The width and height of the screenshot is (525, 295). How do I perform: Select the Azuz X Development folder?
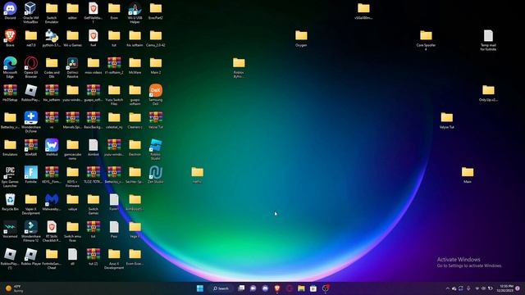[114, 259]
